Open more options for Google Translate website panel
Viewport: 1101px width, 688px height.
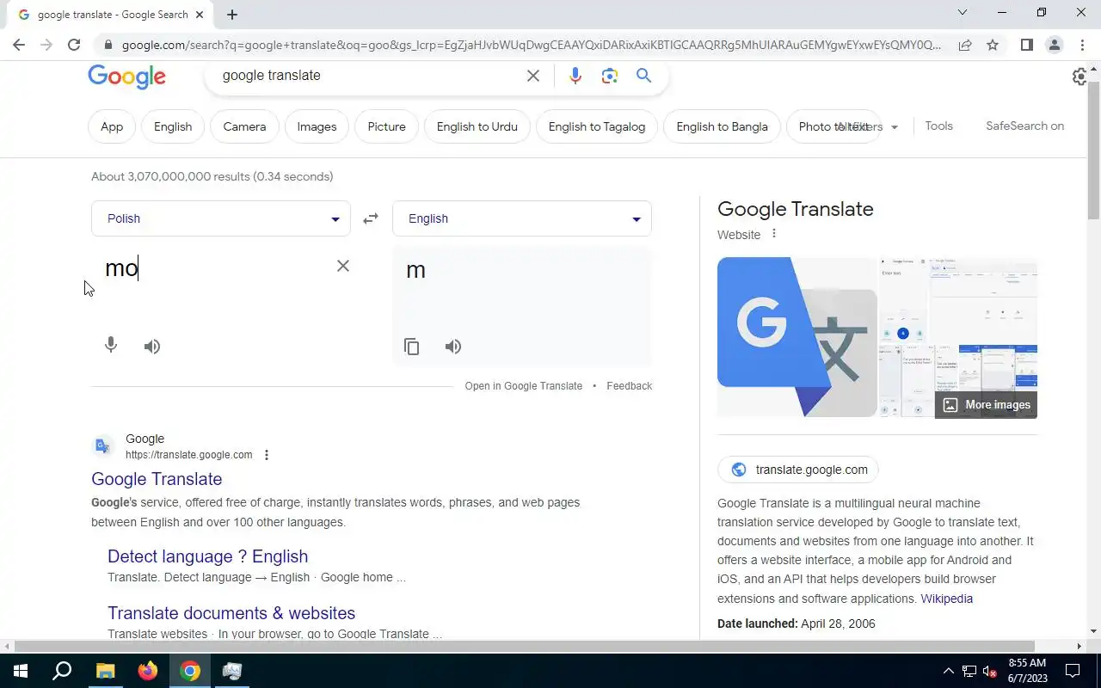point(773,234)
